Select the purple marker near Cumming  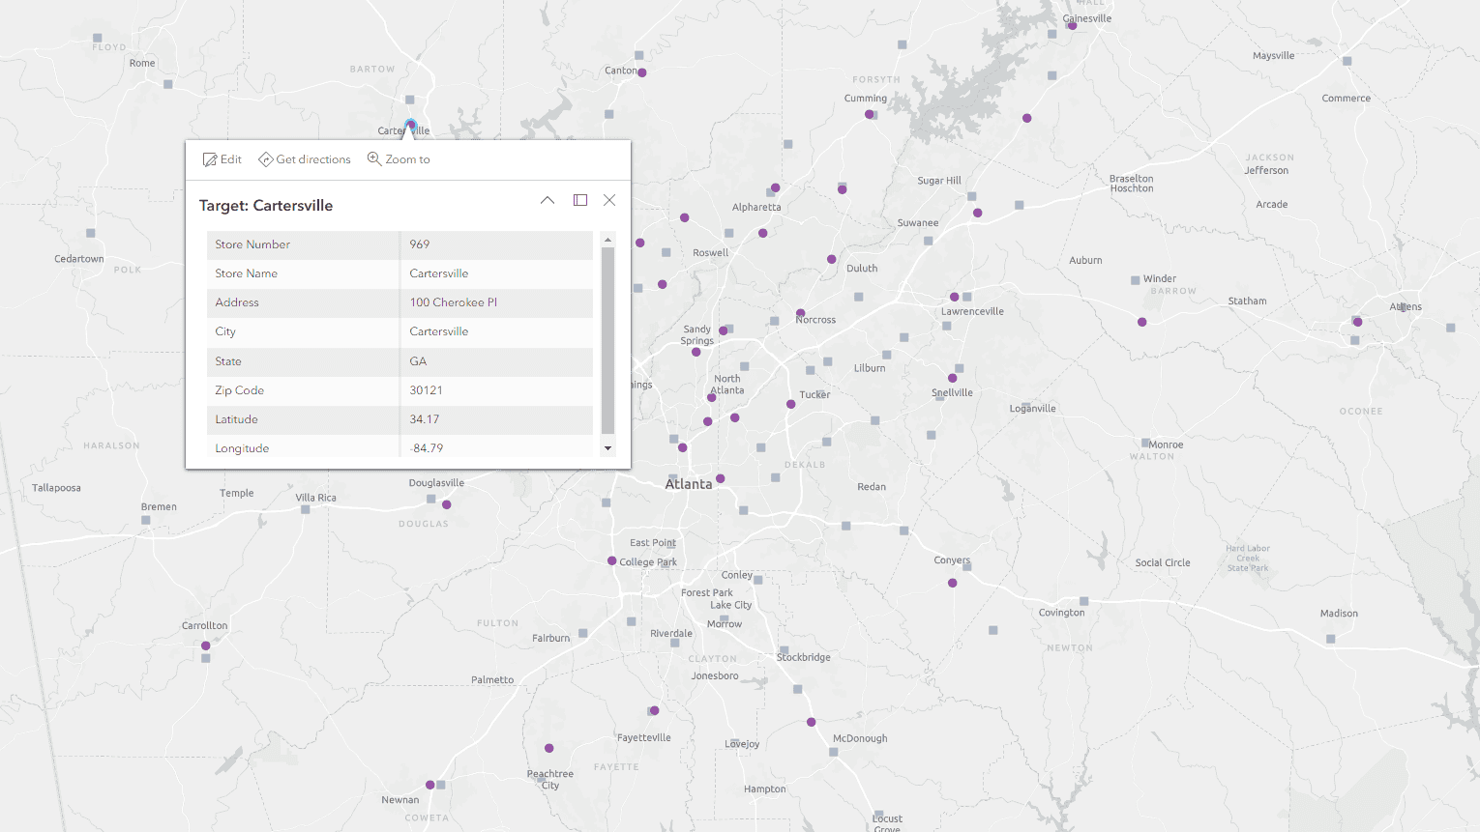869,114
